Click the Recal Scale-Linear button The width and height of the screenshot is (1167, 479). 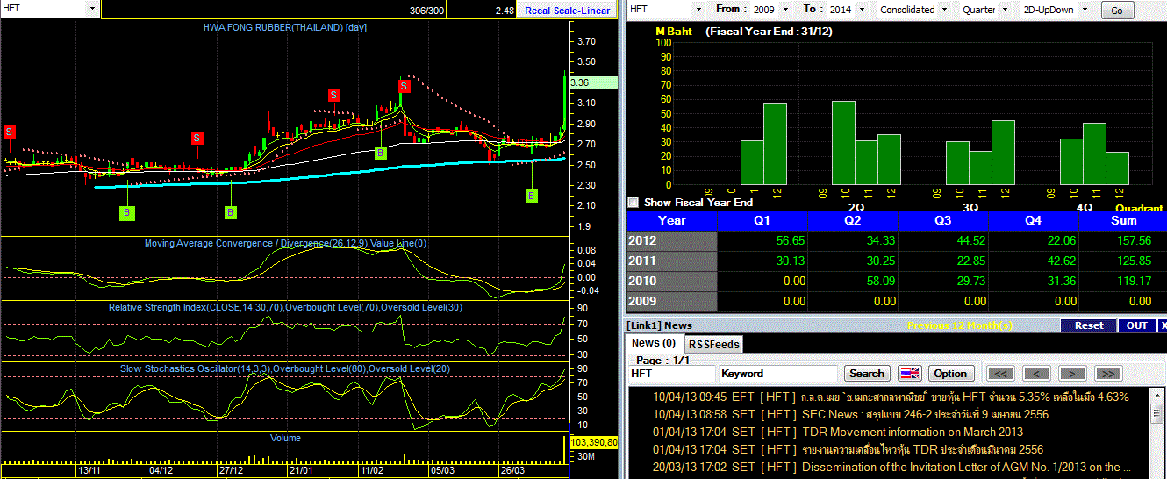tap(568, 10)
